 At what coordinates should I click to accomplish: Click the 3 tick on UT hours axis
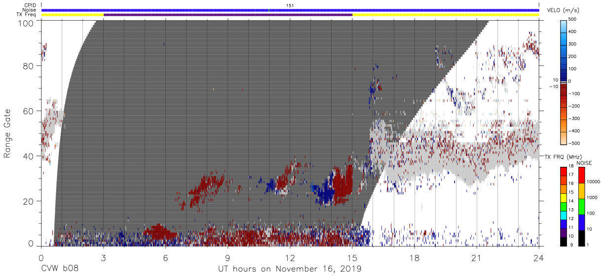pyautogui.click(x=104, y=257)
